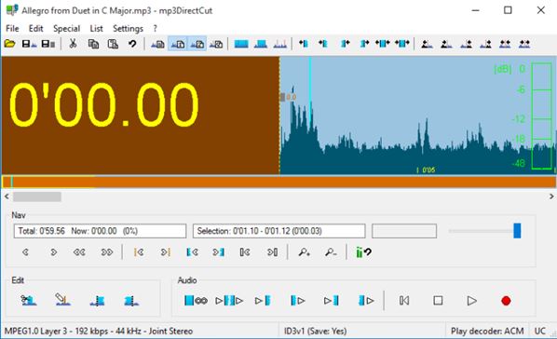Viewport: 557px width, 339px height.
Task: Stop audio with the square Stop button
Action: point(438,301)
